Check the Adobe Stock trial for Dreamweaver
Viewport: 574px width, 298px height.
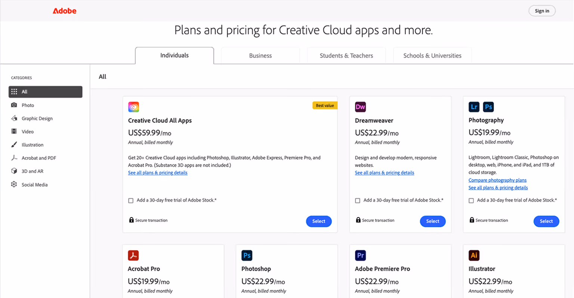click(x=357, y=200)
